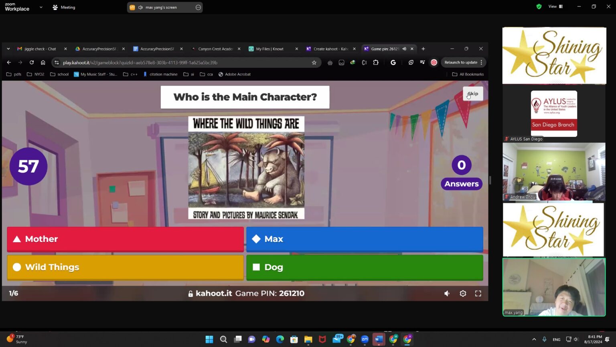This screenshot has height=347, width=616.
Task: Expand the tab search dropdown in Chrome
Action: [8, 49]
